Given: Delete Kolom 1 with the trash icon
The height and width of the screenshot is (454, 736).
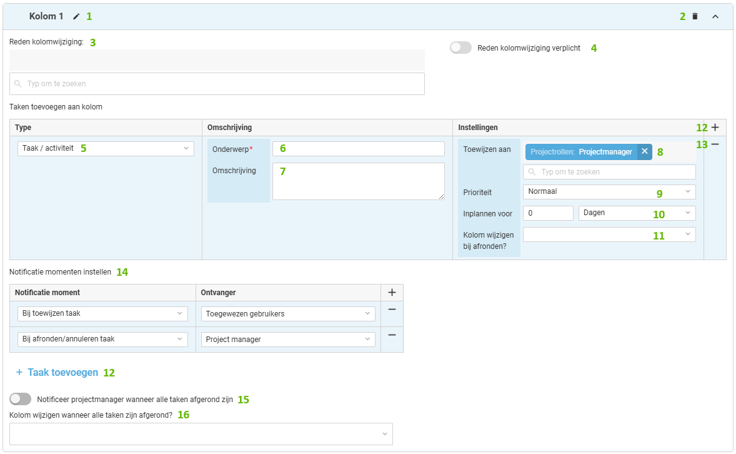Looking at the screenshot, I should click(x=695, y=16).
